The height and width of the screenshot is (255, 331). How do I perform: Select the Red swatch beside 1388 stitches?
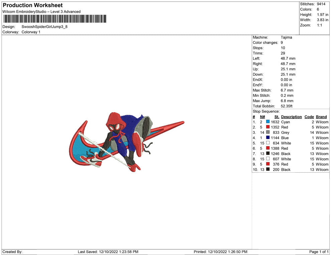click(268, 148)
